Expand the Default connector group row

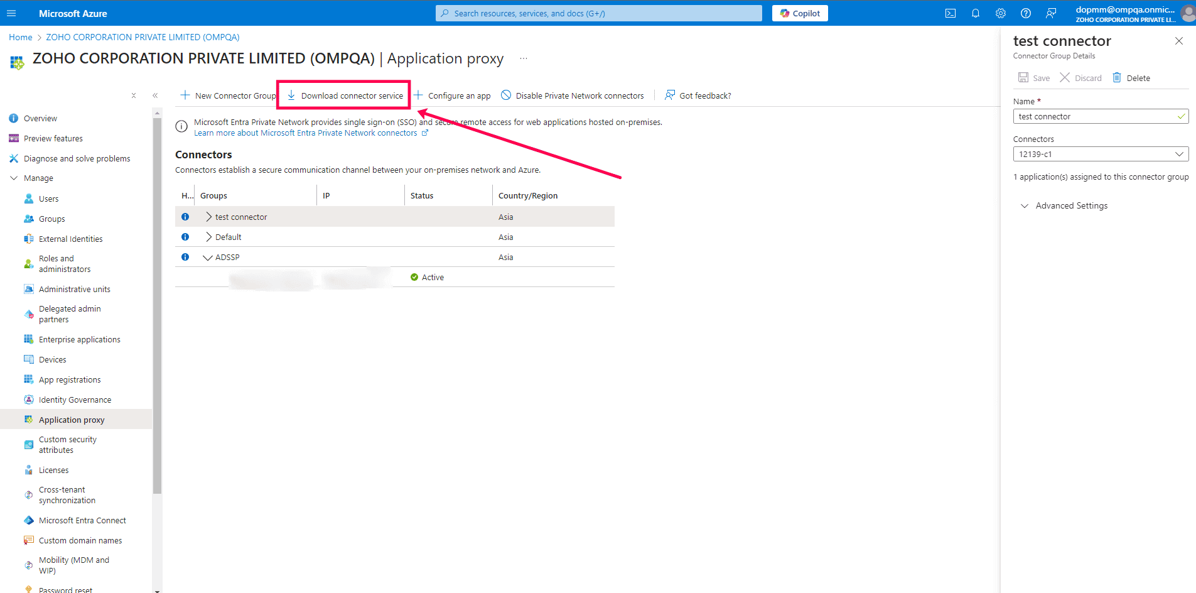208,237
